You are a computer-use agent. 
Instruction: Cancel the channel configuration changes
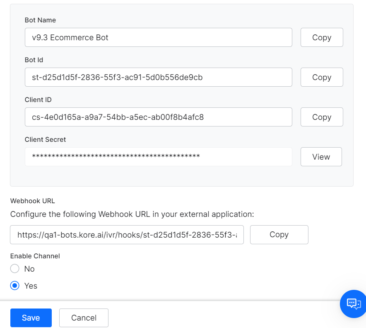(84, 318)
